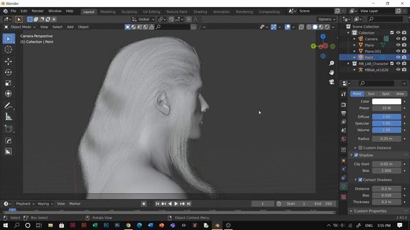Screen dimensions: 410x230
Task: Select the Area light type
Action: coord(400,94)
